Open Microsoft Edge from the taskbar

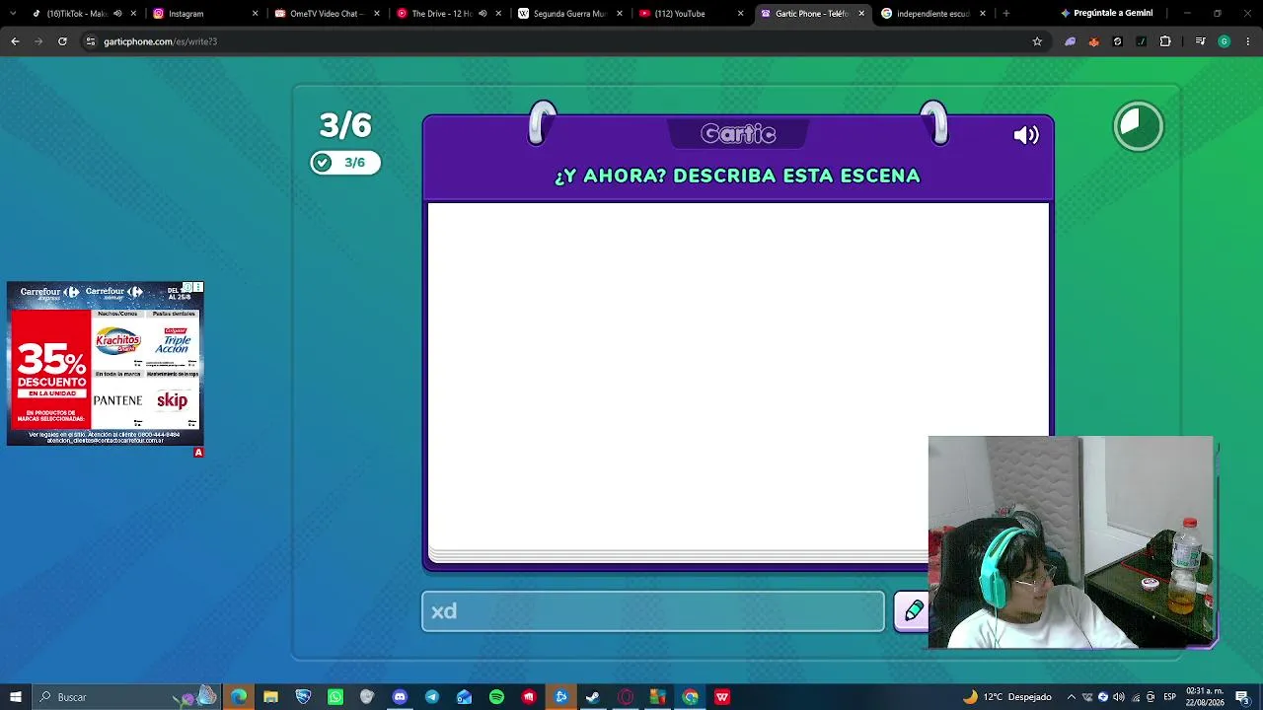tap(239, 697)
